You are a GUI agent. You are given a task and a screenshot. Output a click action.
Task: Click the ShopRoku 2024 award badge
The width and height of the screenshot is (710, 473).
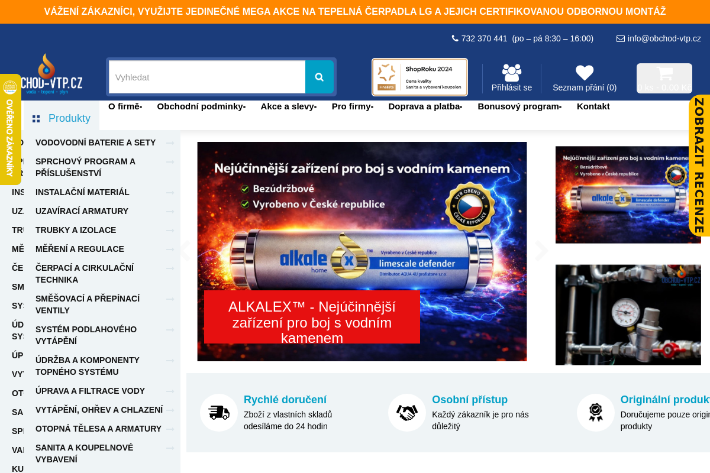point(419,77)
